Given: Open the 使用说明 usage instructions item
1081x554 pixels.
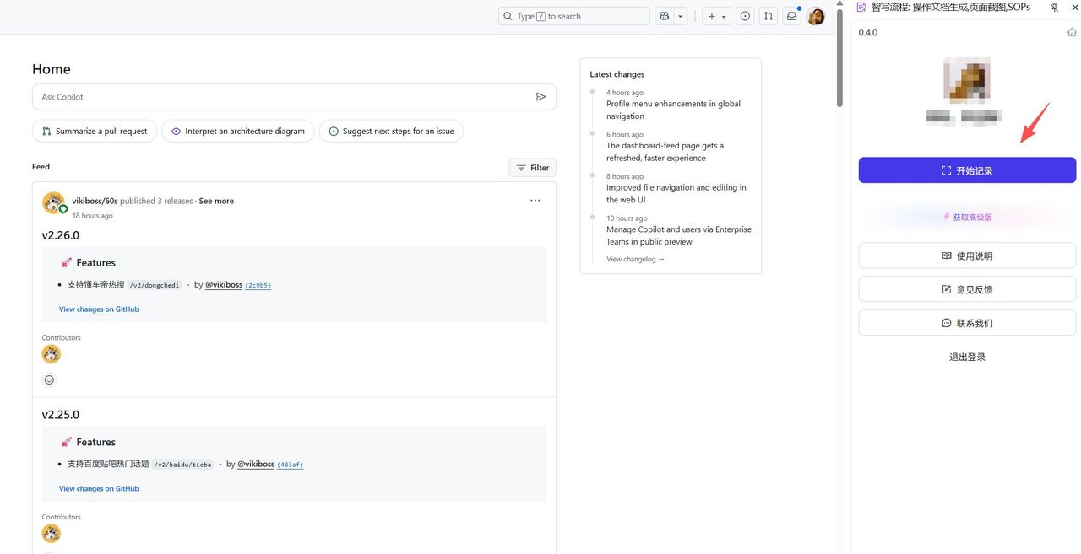Looking at the screenshot, I should (x=967, y=255).
